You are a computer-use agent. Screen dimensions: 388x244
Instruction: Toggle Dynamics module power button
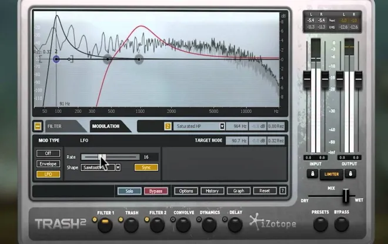coord(199,219)
